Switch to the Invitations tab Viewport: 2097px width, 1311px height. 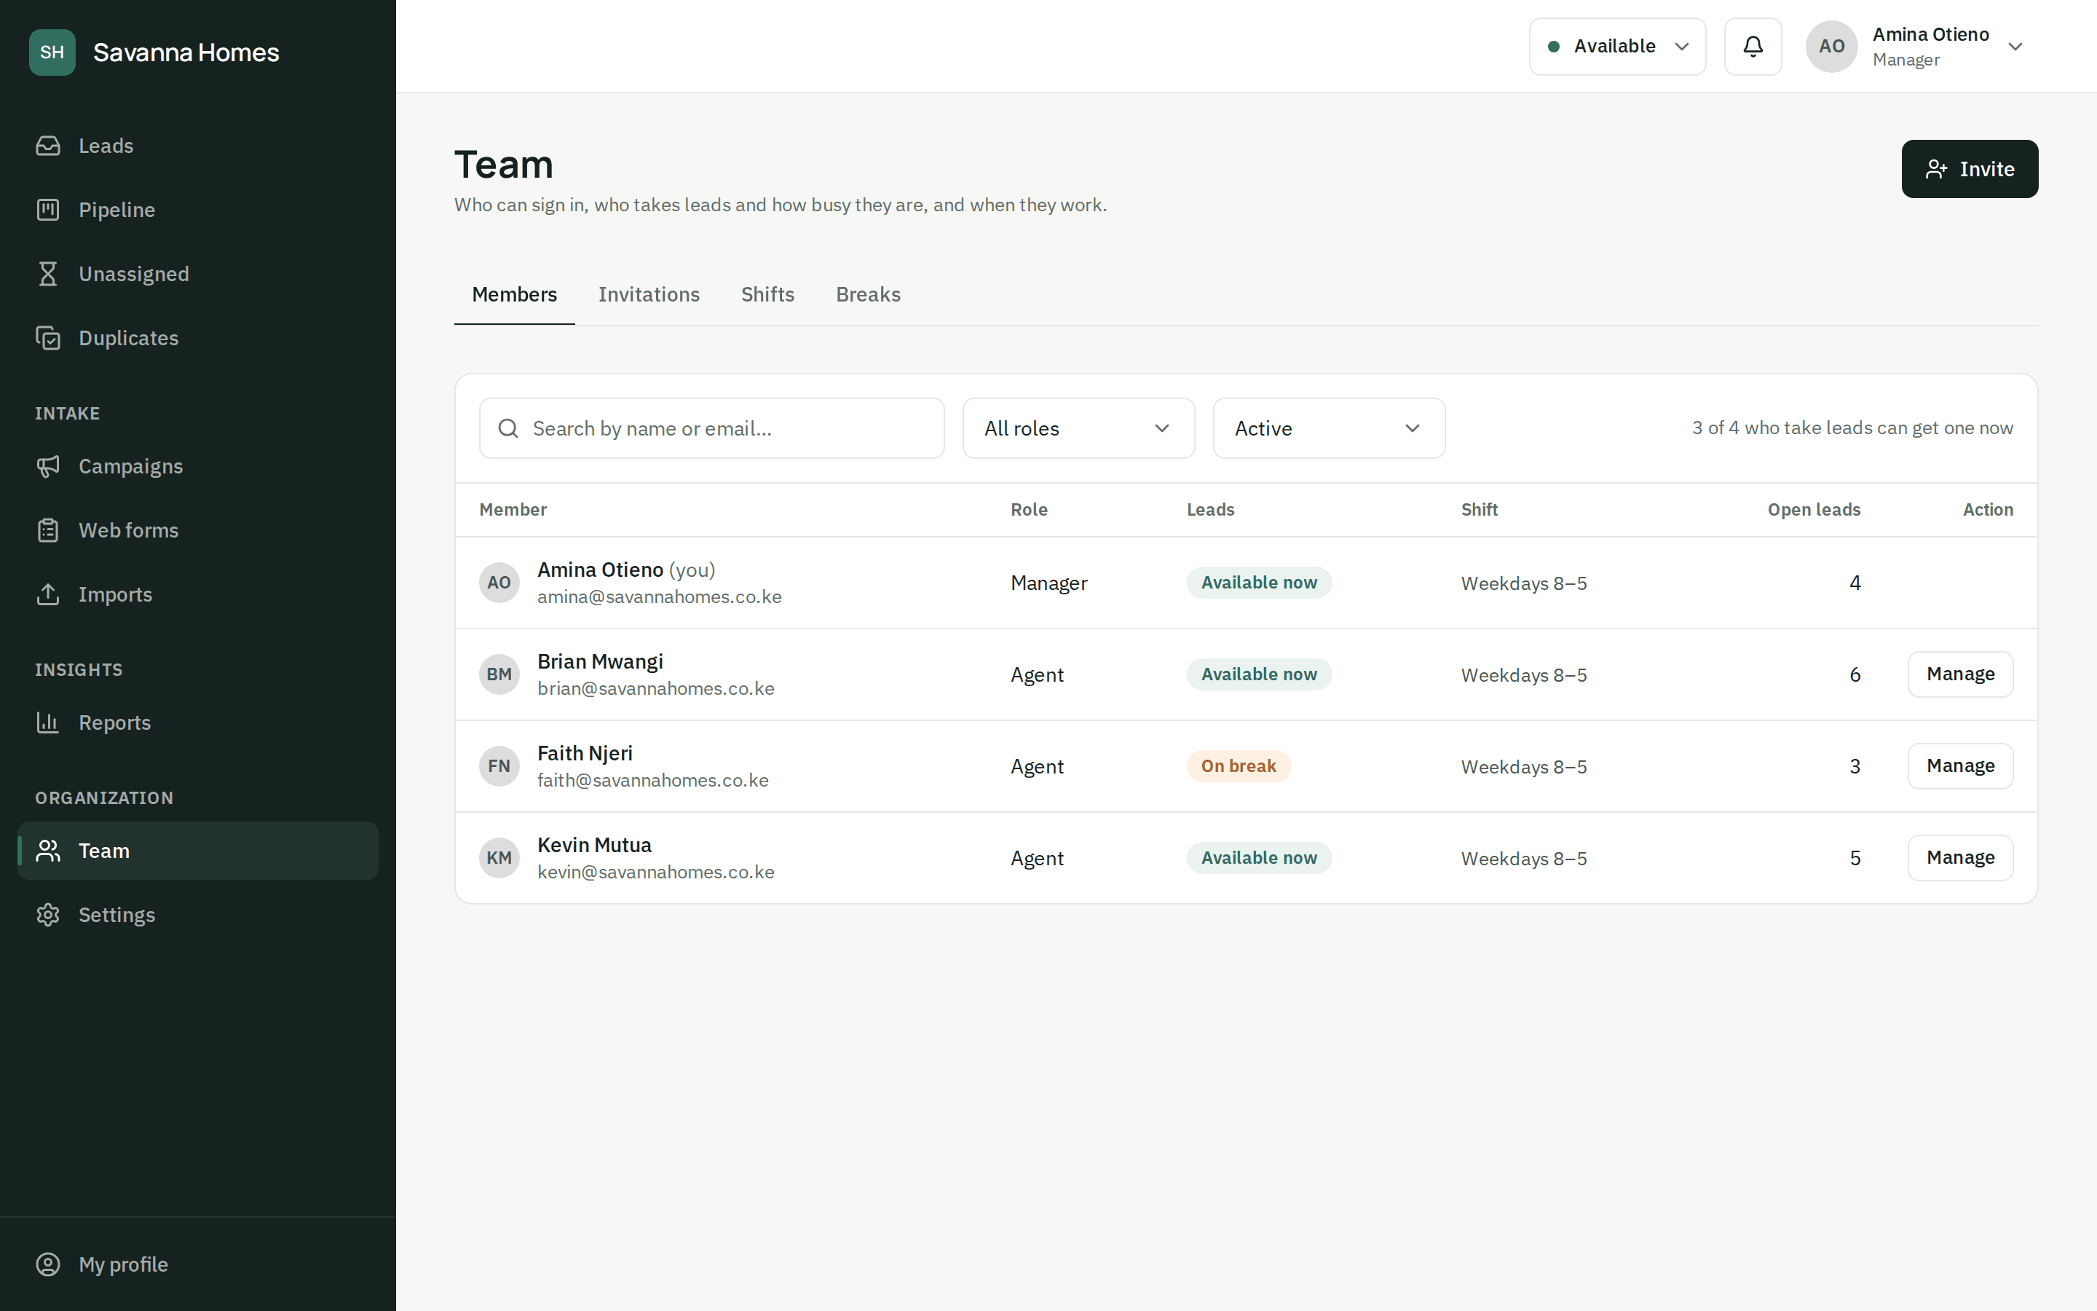pos(648,295)
